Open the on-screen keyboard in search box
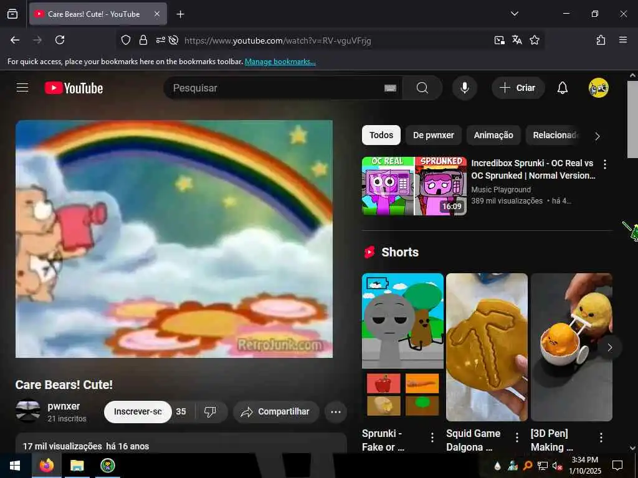This screenshot has width=638, height=478. point(390,88)
